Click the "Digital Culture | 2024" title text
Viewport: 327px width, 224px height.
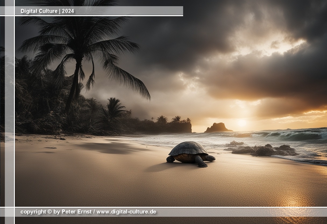(47, 11)
